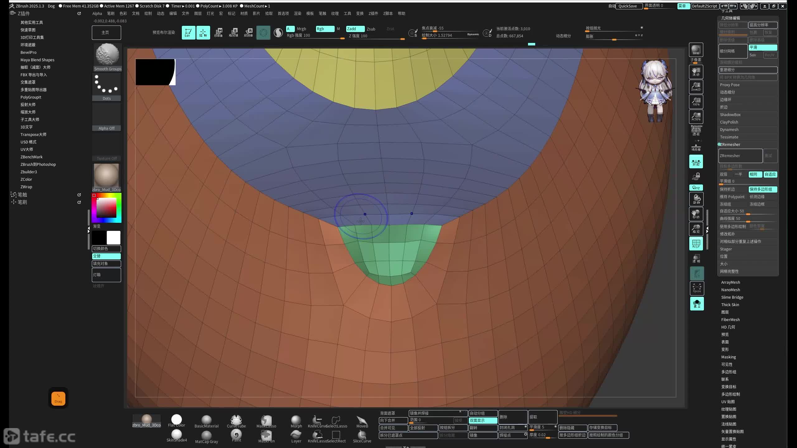Viewport: 797px width, 448px height.
Task: Choose the Move gizmo icon
Action: pos(218,32)
